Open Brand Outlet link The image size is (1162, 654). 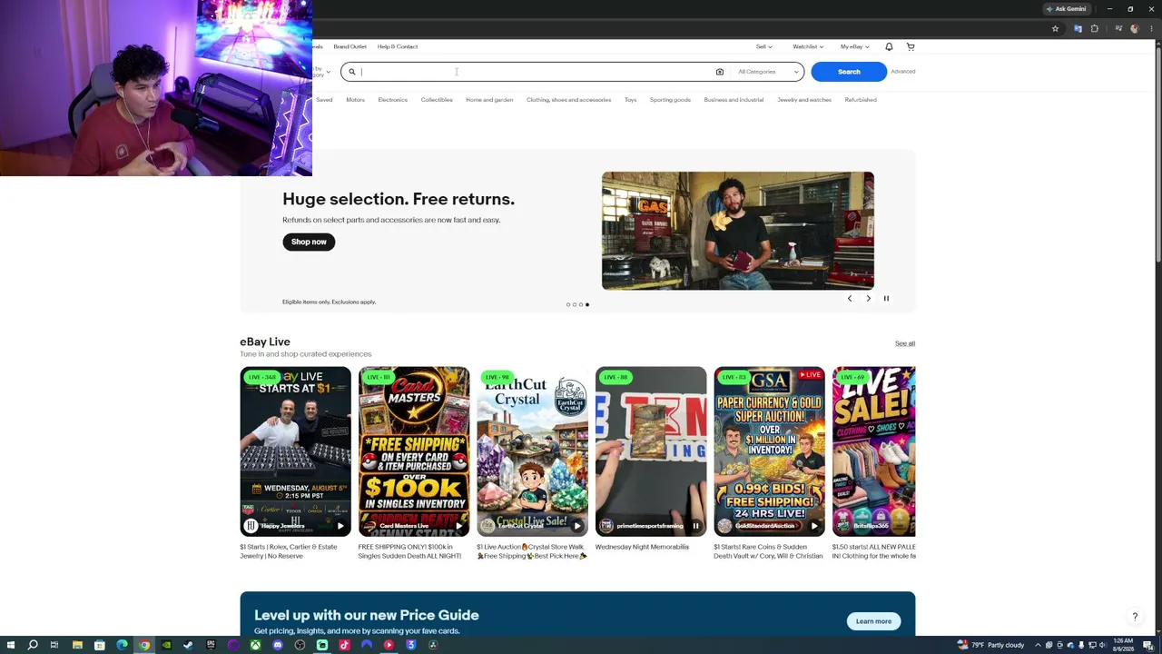click(350, 46)
